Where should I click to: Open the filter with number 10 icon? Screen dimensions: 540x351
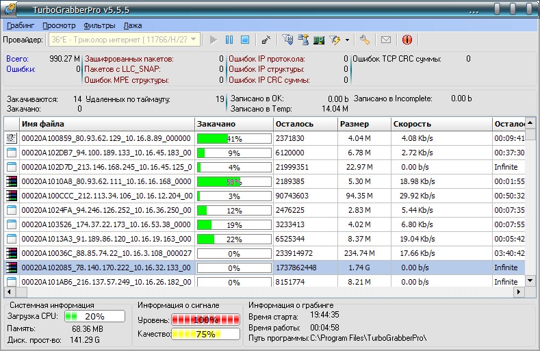(x=287, y=40)
